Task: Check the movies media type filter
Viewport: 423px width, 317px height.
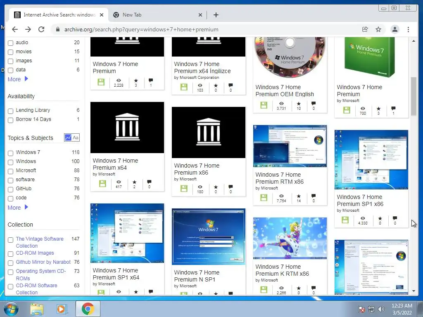Action: (x=10, y=52)
